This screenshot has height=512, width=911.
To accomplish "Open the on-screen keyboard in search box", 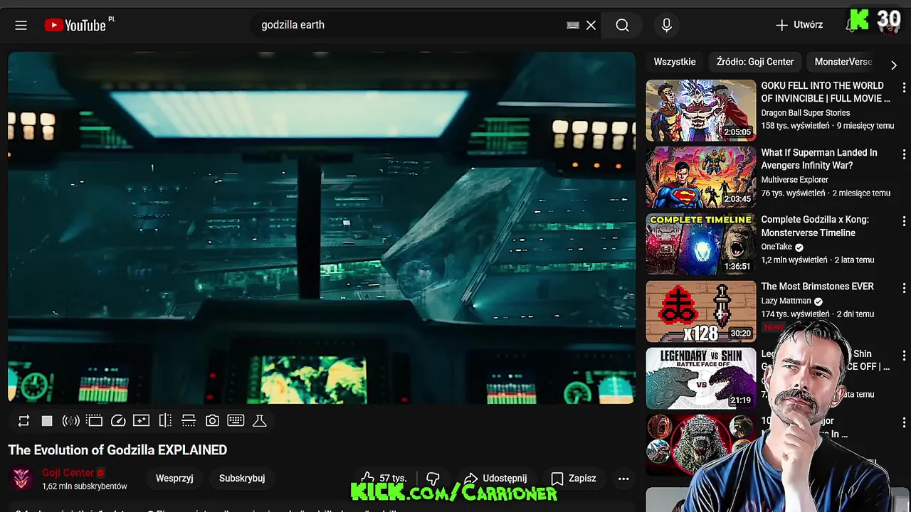I will point(573,25).
